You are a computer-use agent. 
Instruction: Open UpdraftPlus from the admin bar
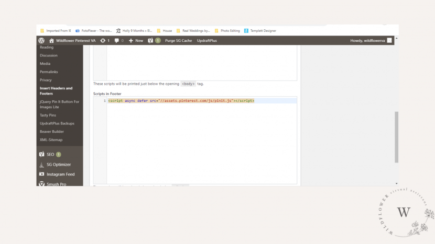207,40
